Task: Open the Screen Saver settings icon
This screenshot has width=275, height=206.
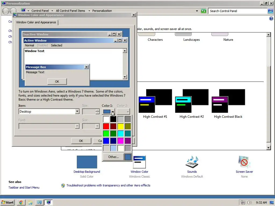Action: (244, 162)
